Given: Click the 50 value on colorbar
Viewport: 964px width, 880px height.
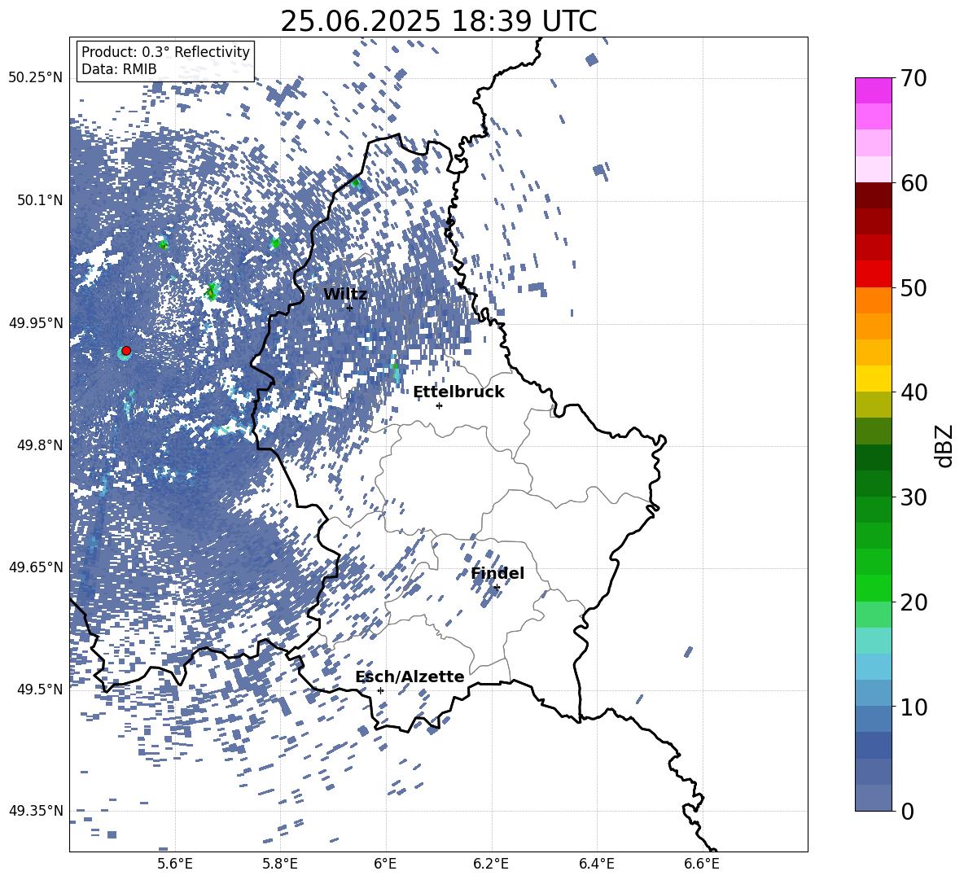Looking at the screenshot, I should 914,287.
